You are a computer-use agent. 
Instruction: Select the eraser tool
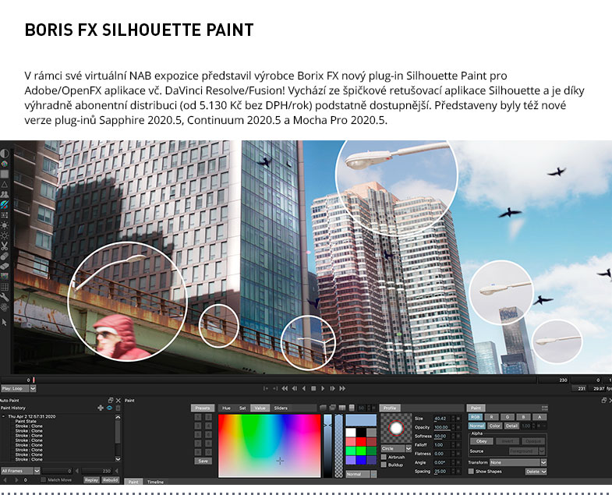(5, 267)
